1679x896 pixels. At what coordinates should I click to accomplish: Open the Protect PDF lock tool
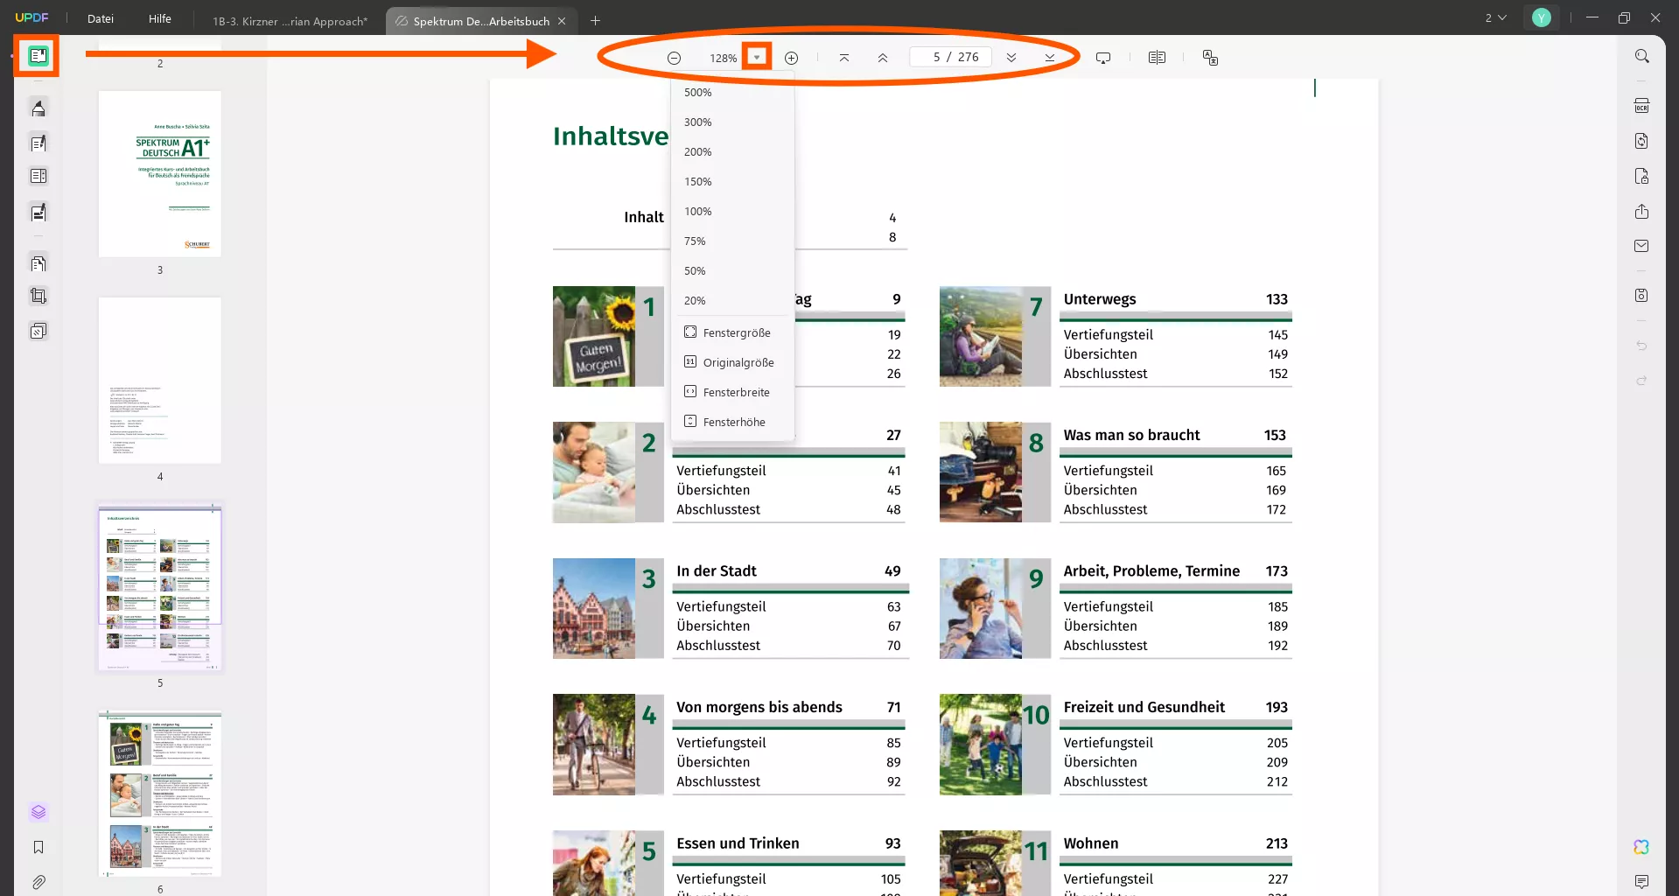coord(1642,176)
